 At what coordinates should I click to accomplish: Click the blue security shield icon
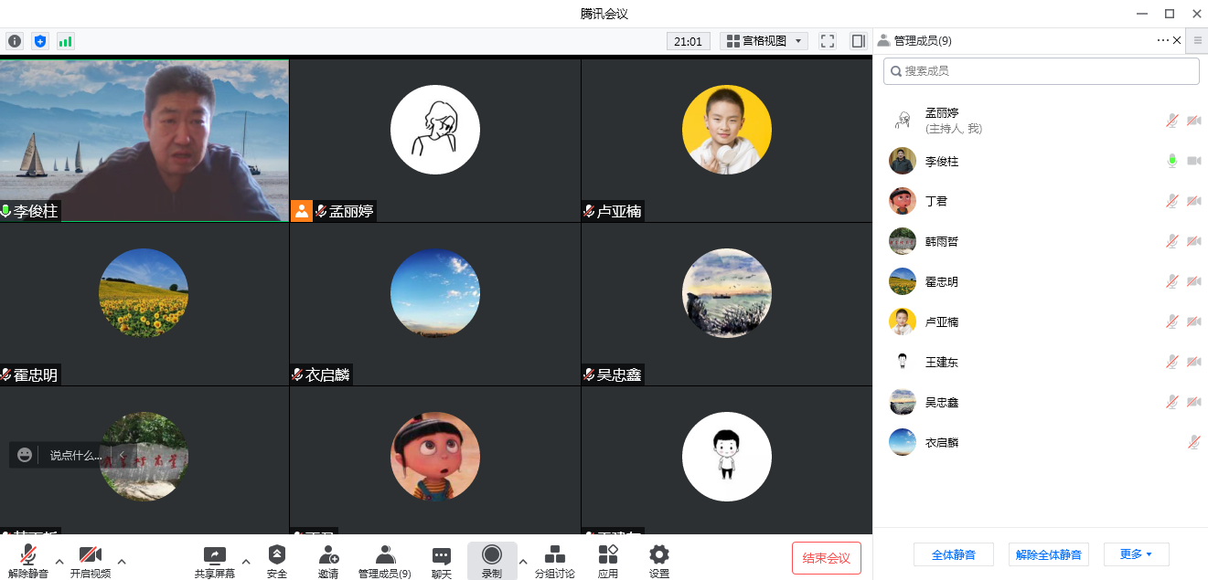[39, 41]
